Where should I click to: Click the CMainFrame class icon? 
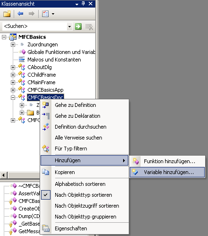(x=22, y=82)
